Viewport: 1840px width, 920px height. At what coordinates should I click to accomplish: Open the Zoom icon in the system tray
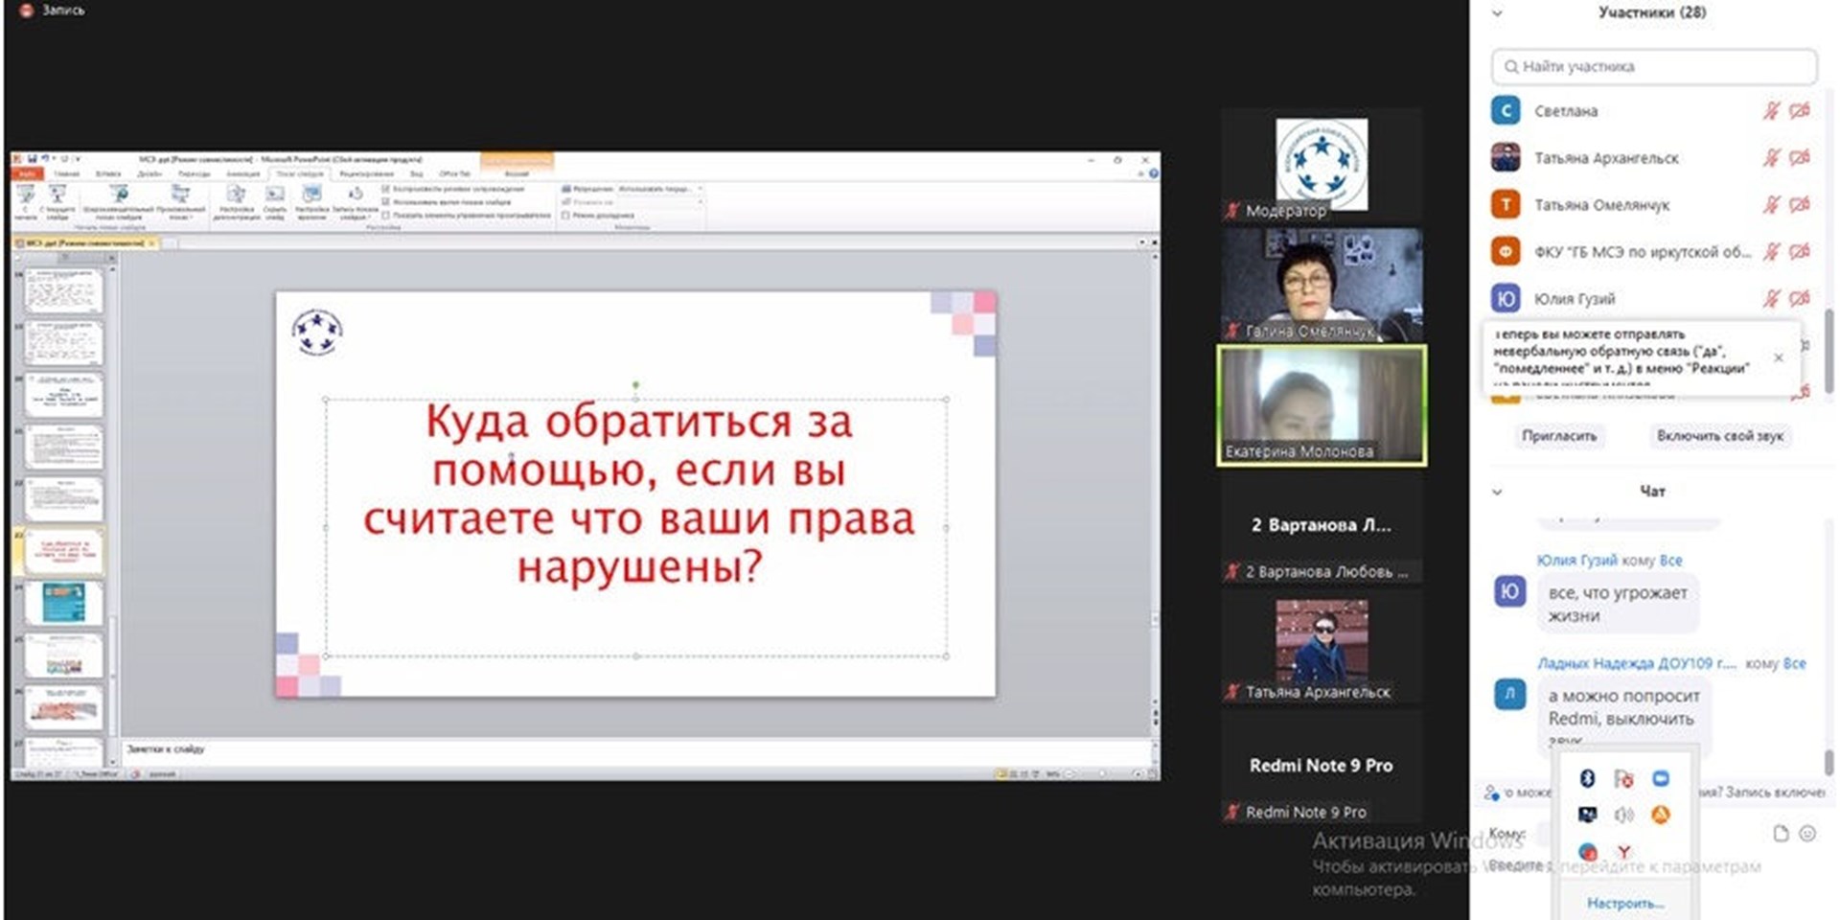1661,778
